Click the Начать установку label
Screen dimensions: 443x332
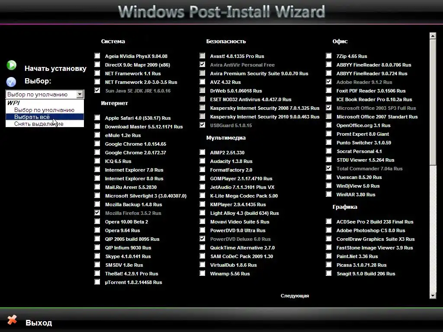tap(55, 68)
